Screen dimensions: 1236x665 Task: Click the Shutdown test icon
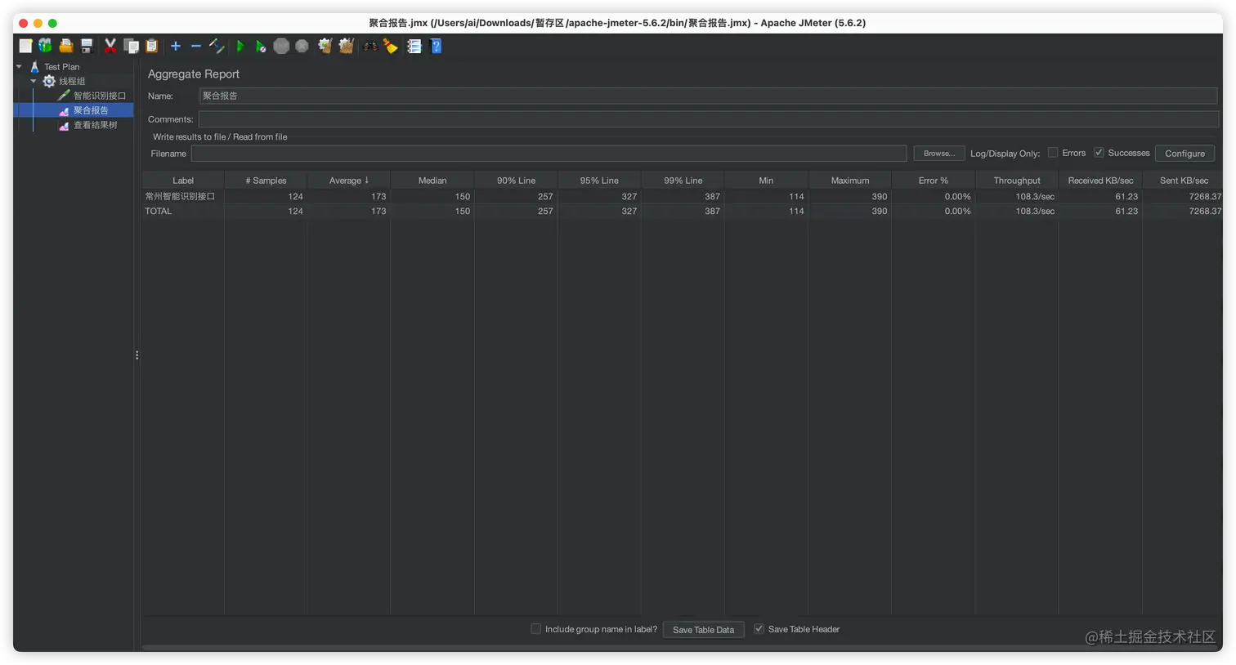click(x=302, y=47)
